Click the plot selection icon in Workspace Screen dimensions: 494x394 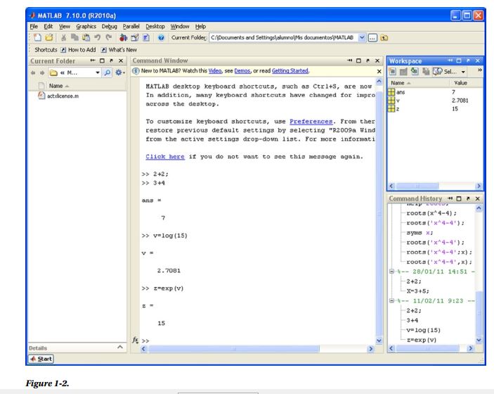(x=438, y=72)
